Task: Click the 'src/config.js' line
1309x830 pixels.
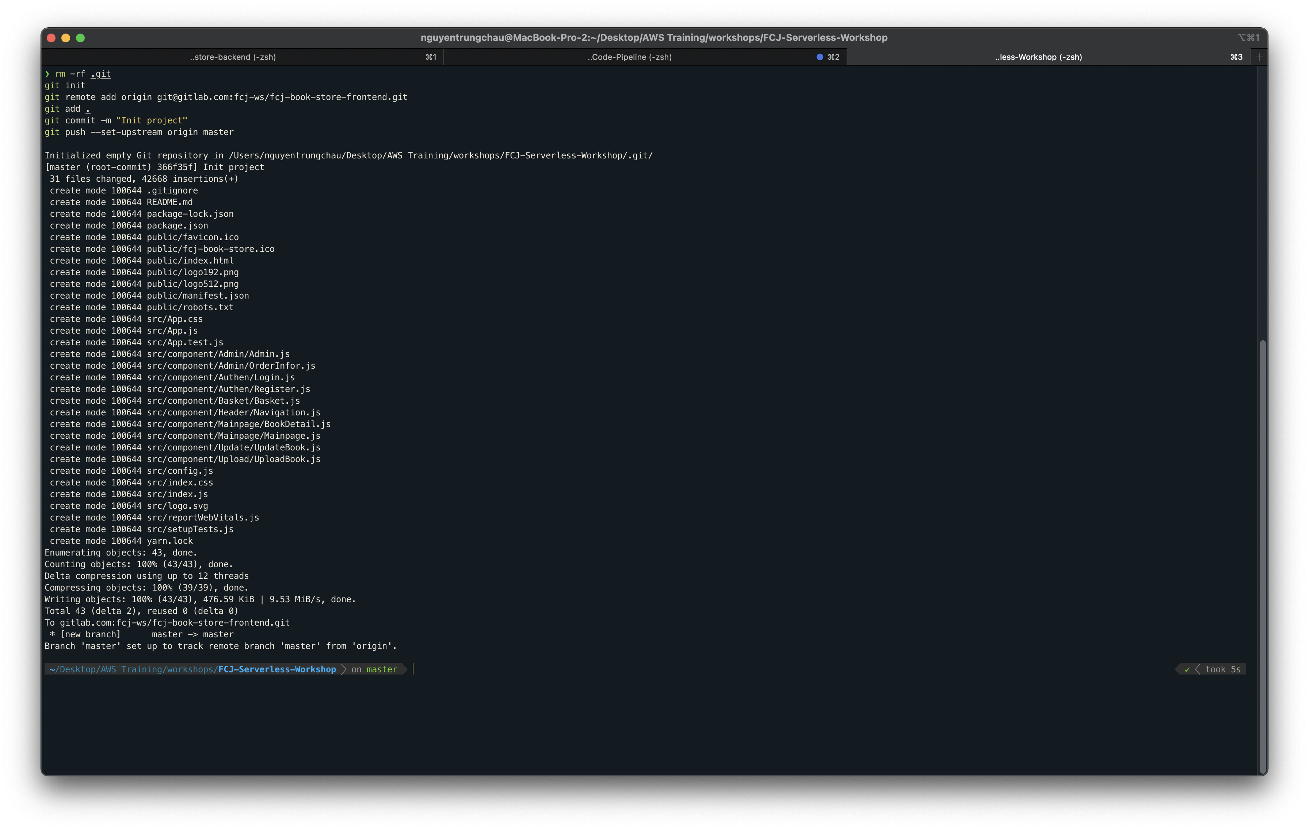Action: (x=131, y=471)
